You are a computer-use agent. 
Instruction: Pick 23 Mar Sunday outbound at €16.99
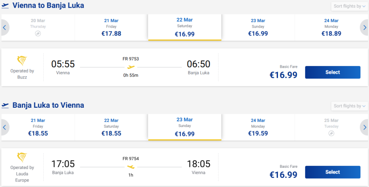click(x=258, y=27)
